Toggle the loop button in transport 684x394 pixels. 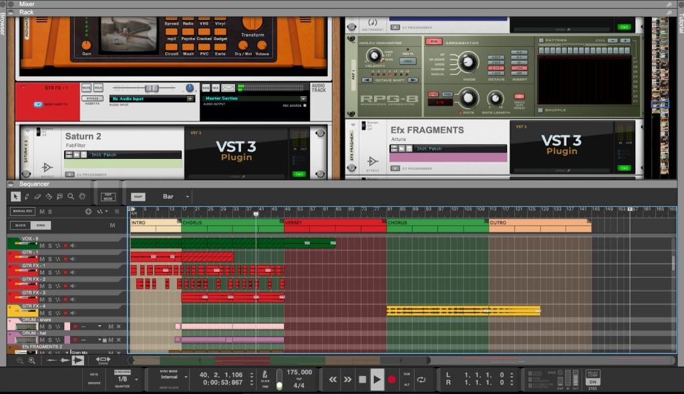pyautogui.click(x=421, y=379)
